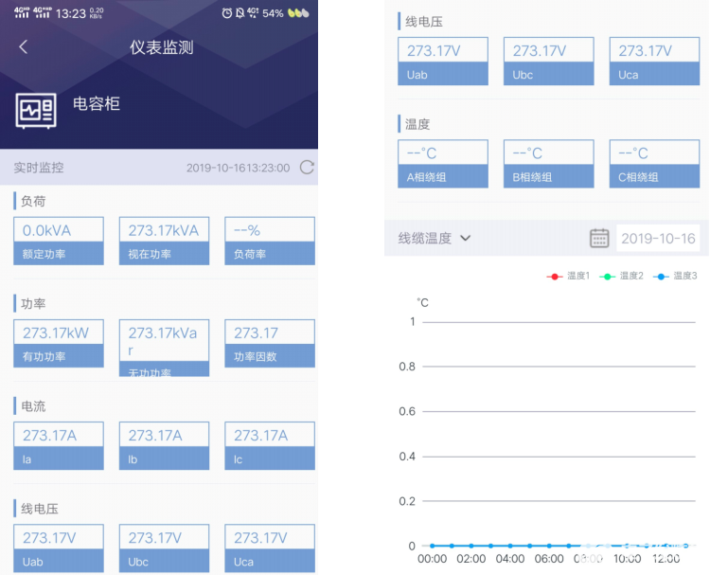Select the 有功功率 273.17kW card
This screenshot has width=710, height=575.
[x=59, y=343]
